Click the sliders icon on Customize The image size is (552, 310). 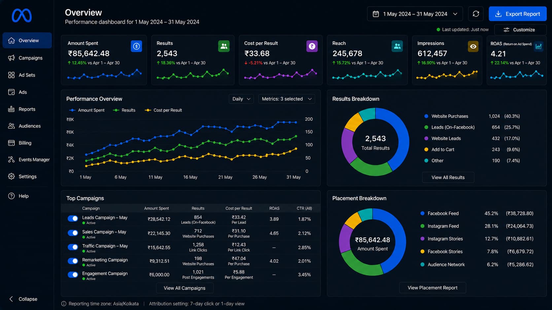coord(506,30)
